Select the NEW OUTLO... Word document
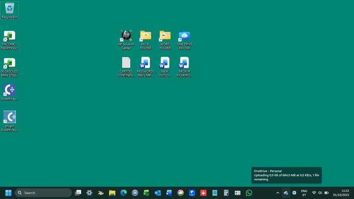The image size is (354, 199). (x=165, y=67)
